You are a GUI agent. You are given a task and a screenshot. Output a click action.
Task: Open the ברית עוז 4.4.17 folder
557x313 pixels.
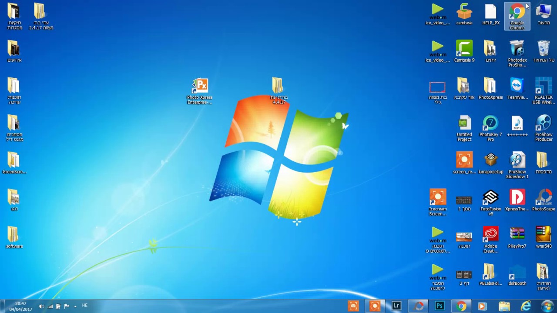coord(278,91)
